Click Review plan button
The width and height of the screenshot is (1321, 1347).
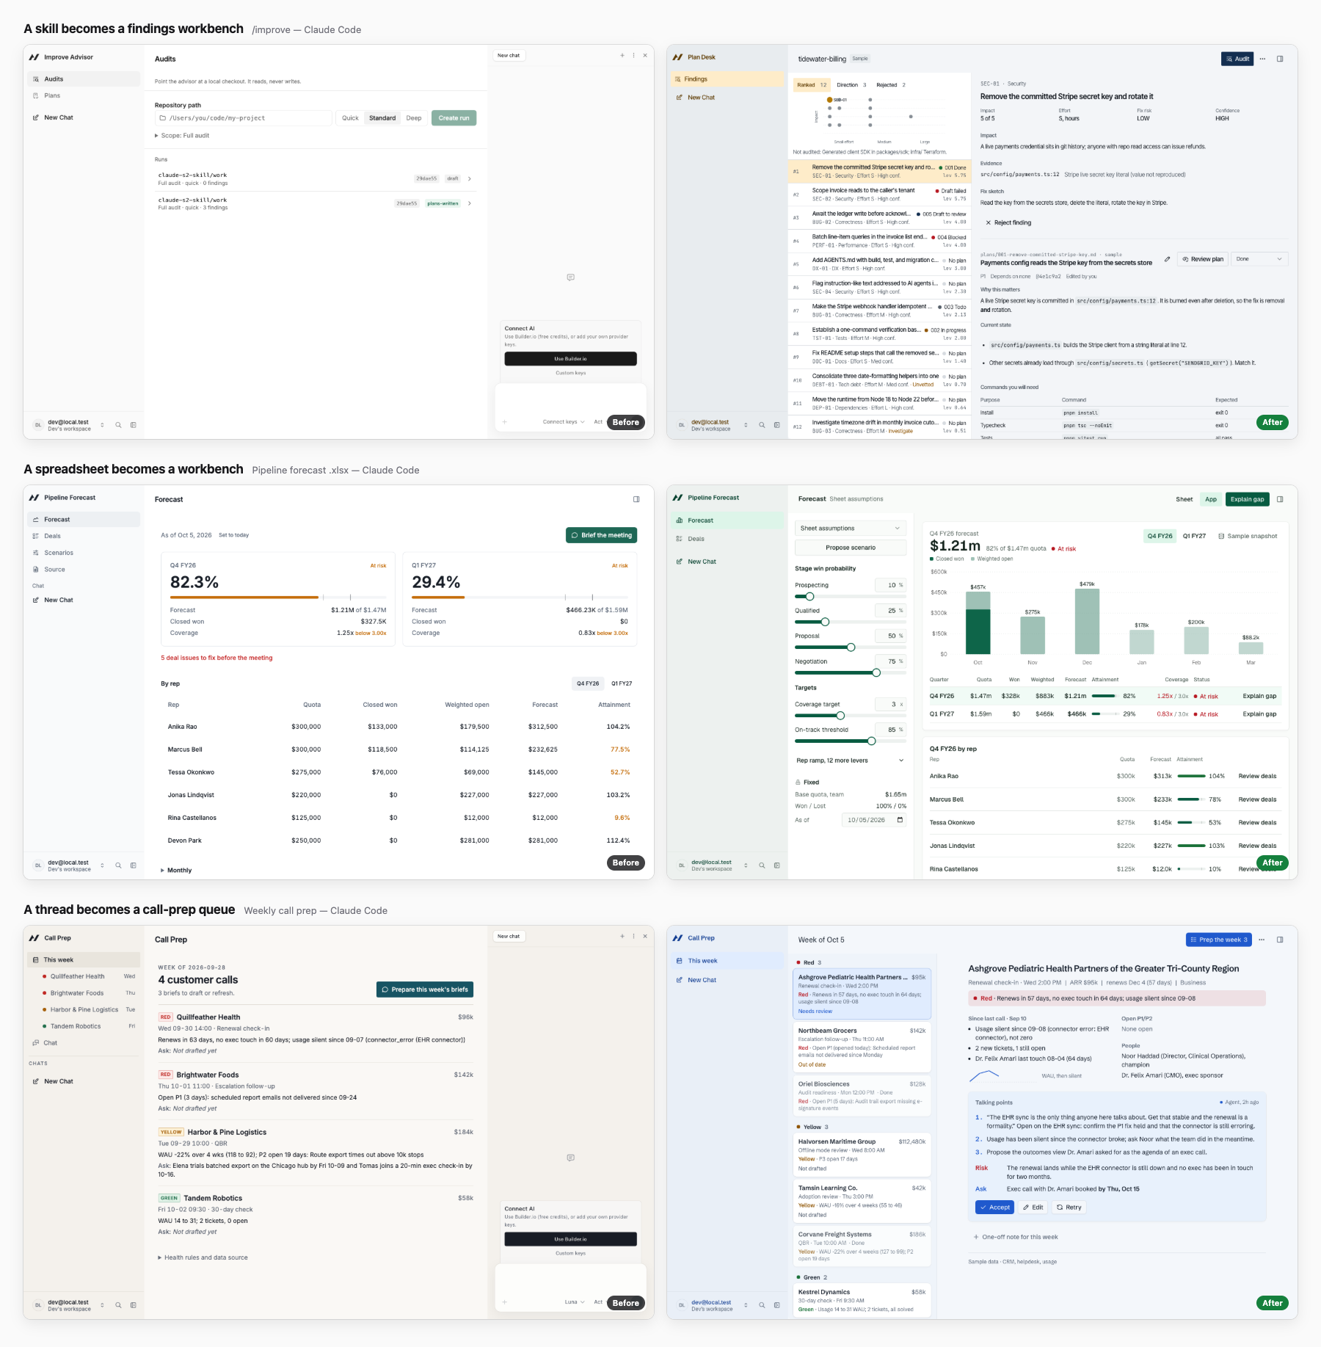1202,259
